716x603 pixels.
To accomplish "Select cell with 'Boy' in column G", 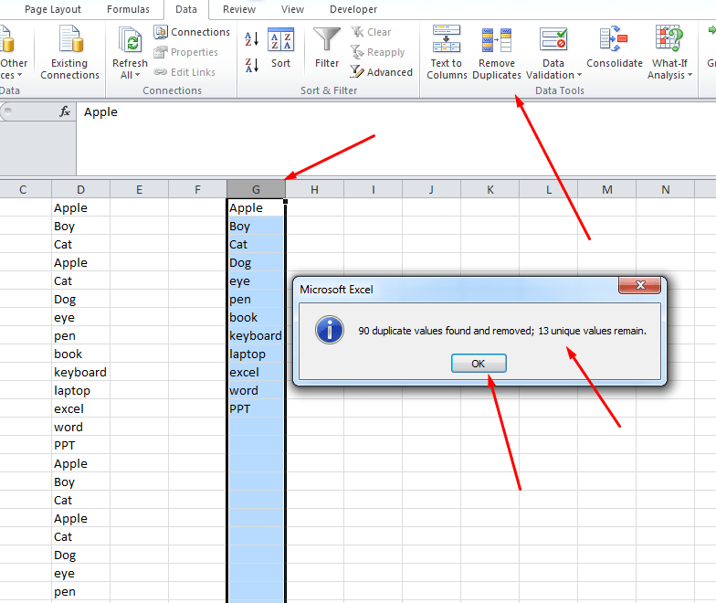I will click(256, 226).
